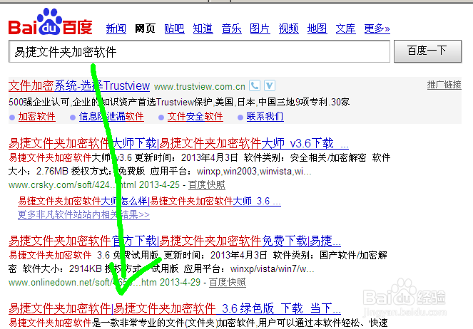Go to the 文库 tab
Image resolution: width=473 pixels, height=329 pixels.
point(345,28)
